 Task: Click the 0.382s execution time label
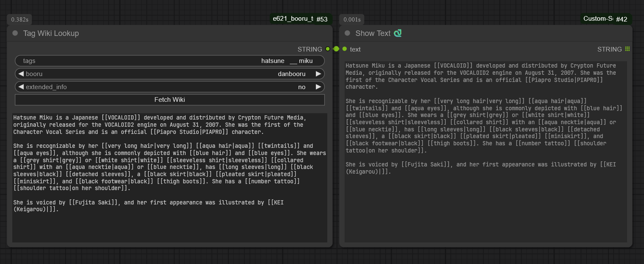pos(20,19)
